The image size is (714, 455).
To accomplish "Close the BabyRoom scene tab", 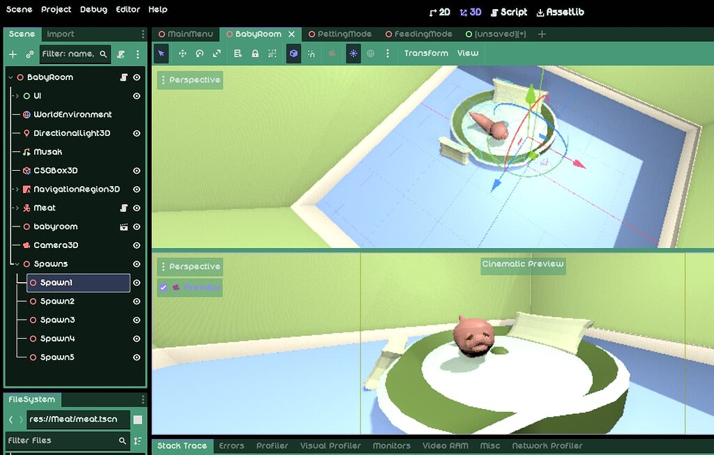I will tap(292, 34).
